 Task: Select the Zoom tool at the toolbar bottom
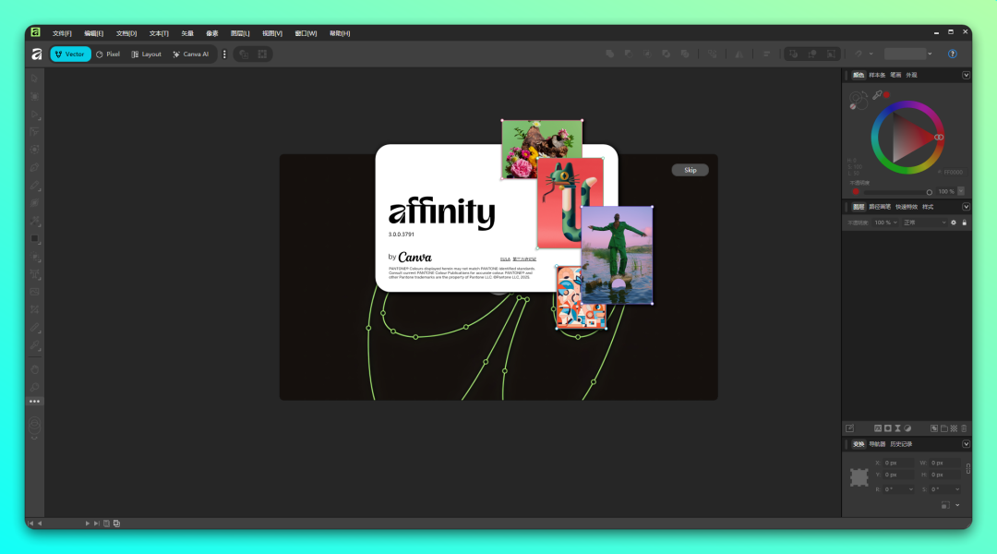point(34,388)
